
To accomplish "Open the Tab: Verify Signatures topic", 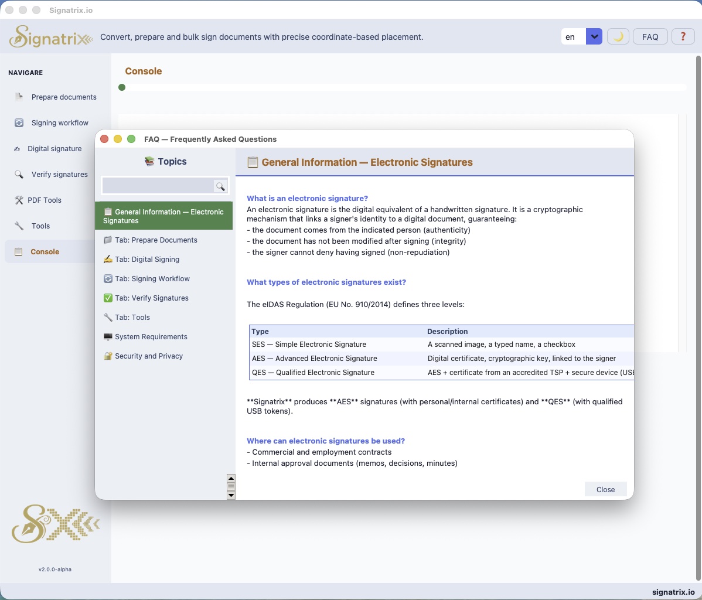I will click(152, 298).
